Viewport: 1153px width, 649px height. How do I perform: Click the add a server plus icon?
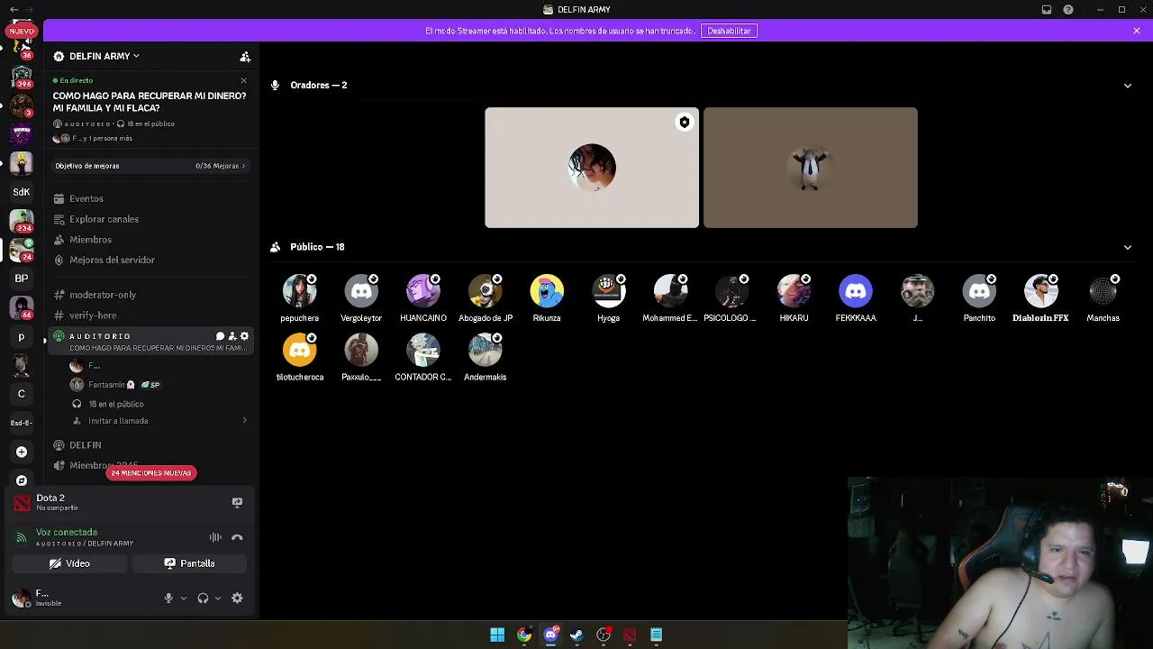[22, 452]
